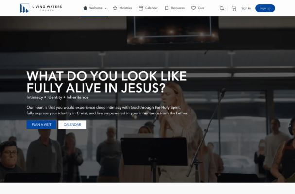Click the calendar icon in navigation
Image resolution: width=295 pixels, height=194 pixels.
[141, 8]
